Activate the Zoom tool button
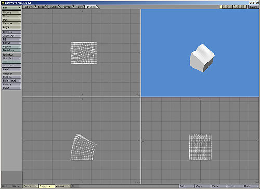260x189 pixels. [11, 16]
